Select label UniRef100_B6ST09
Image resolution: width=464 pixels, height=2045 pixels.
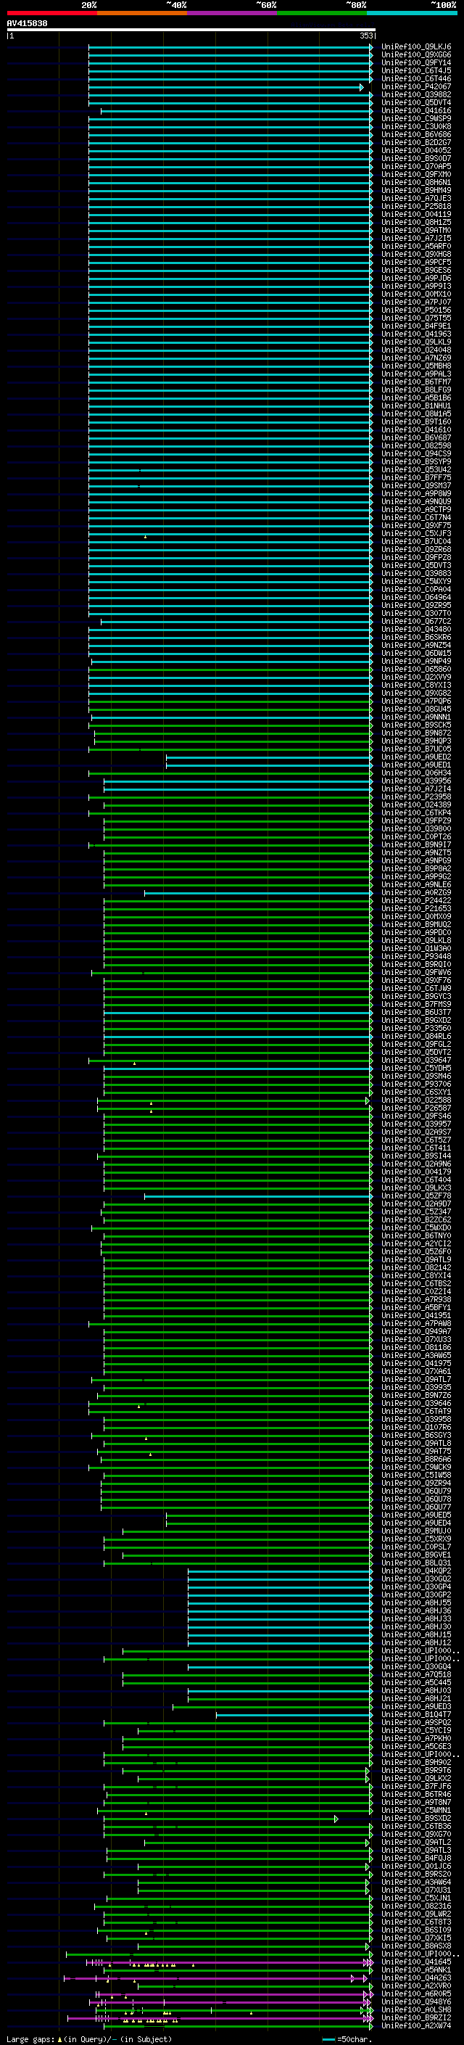point(416,1930)
